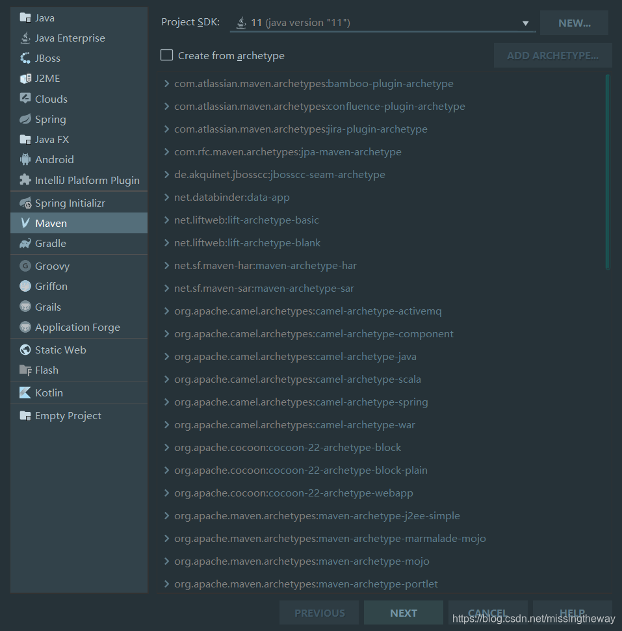This screenshot has height=631, width=622.
Task: Select camel-archetype-scala row text
Action: pyautogui.click(x=298, y=379)
